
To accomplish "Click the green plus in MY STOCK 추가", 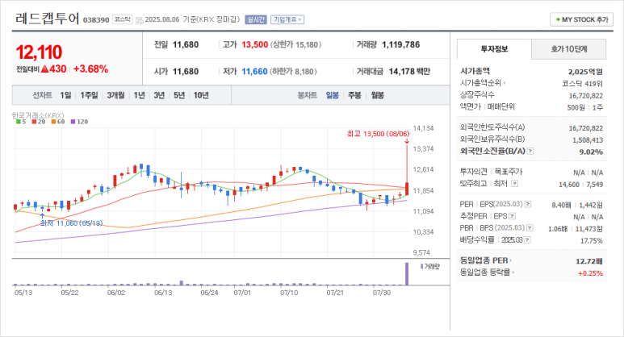I will coord(558,19).
